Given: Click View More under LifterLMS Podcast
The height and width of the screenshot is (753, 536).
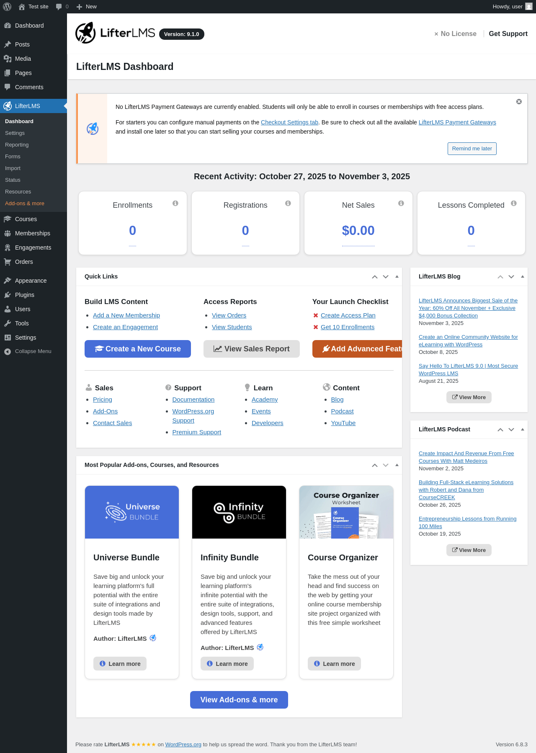Looking at the screenshot, I should point(469,550).
